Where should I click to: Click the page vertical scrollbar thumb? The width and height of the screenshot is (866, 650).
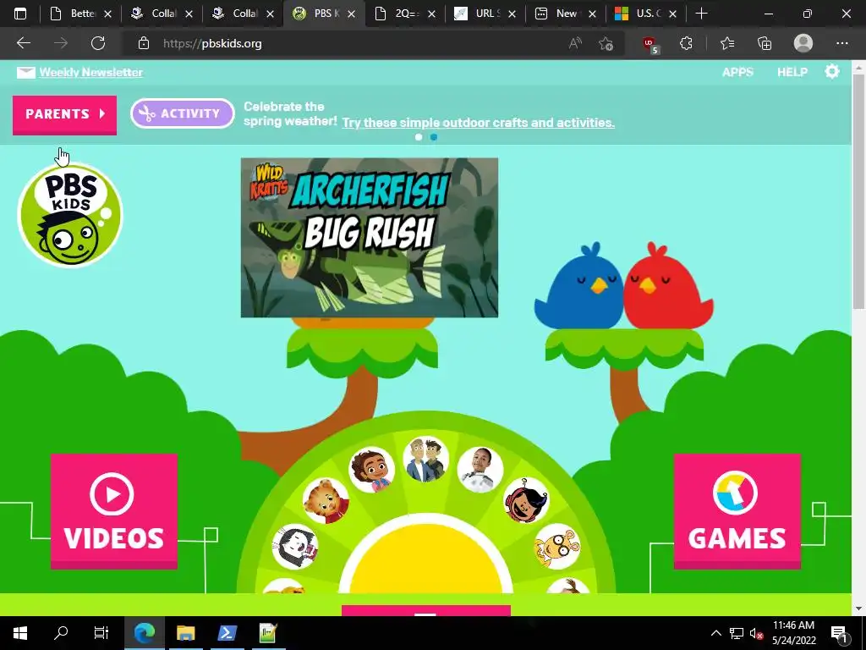pyautogui.click(x=858, y=190)
